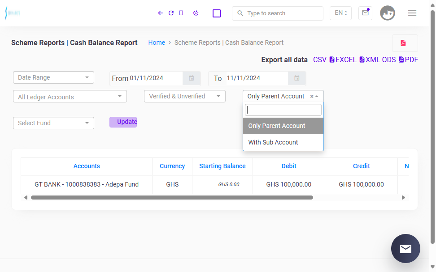Open the EN language selector

(340, 13)
